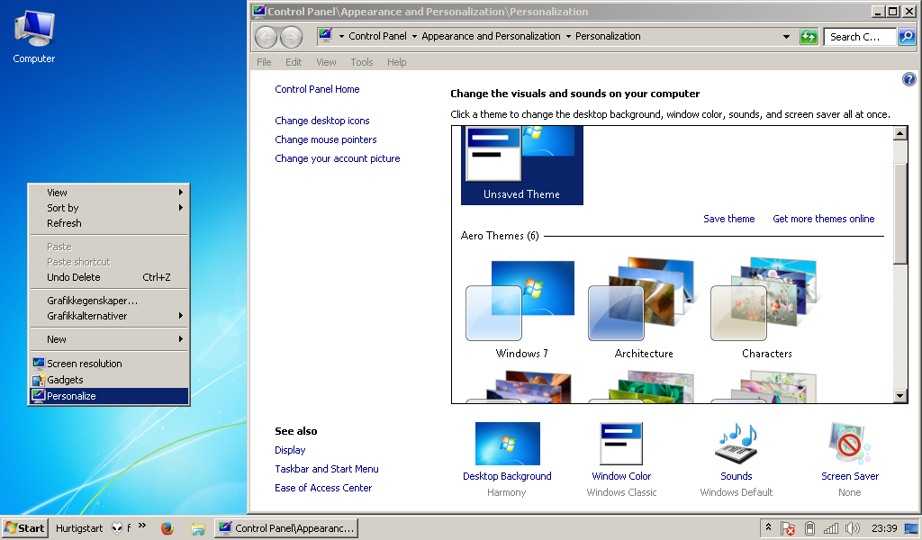Open the Tools menu

coord(362,62)
